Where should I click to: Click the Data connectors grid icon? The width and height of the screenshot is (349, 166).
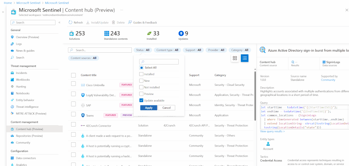click(x=12, y=158)
